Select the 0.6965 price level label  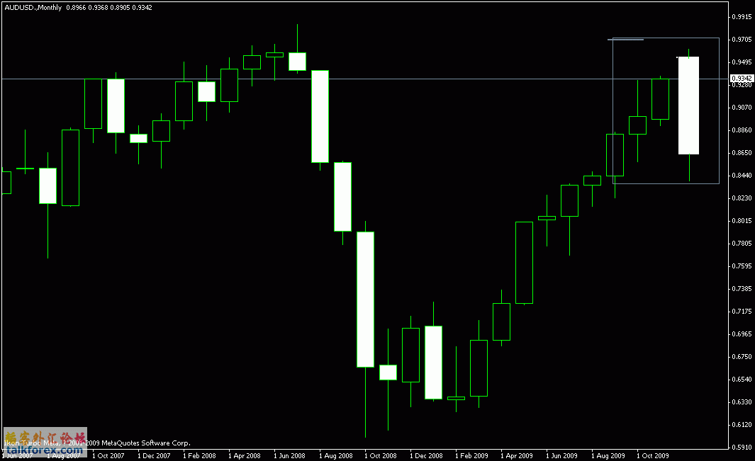pos(742,334)
